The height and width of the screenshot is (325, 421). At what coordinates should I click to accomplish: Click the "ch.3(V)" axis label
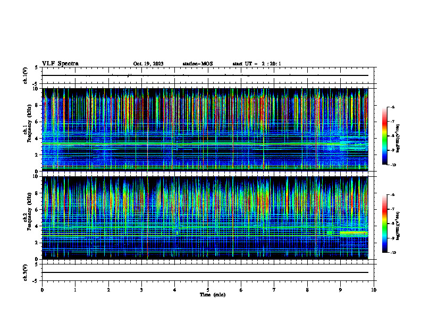point(25,273)
